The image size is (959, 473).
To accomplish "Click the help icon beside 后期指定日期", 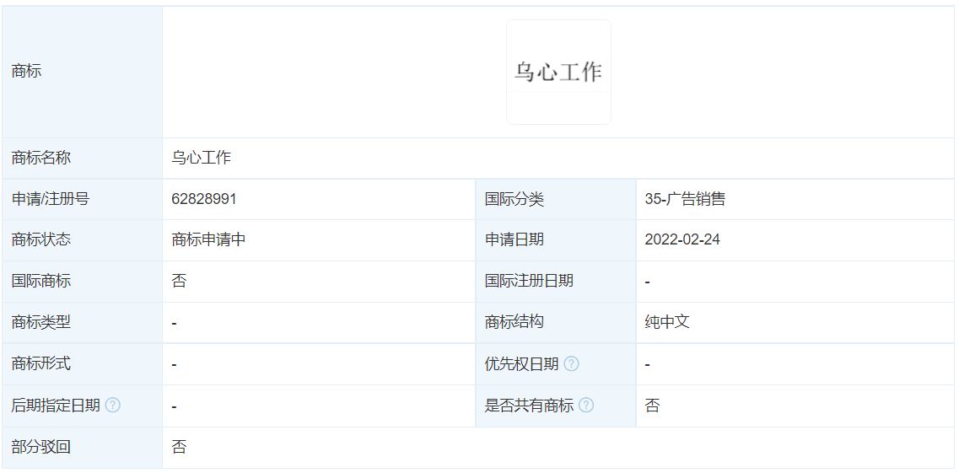I will [112, 406].
